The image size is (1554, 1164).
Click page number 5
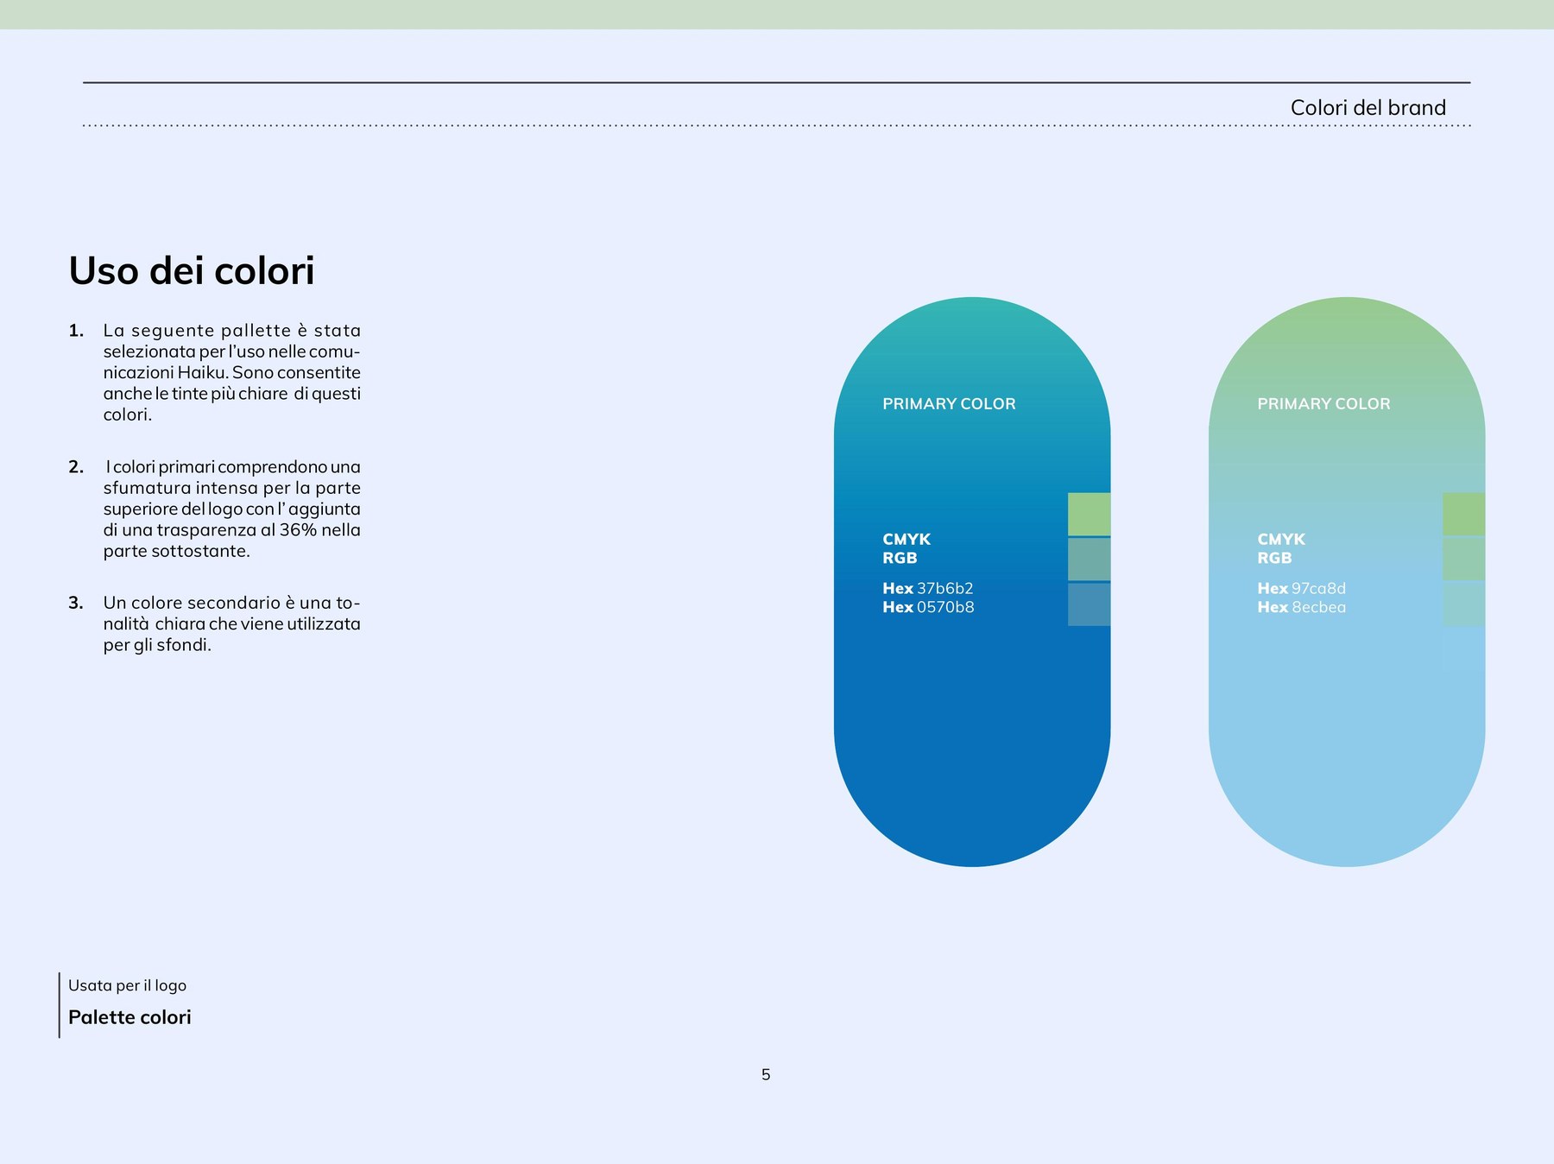click(766, 1074)
